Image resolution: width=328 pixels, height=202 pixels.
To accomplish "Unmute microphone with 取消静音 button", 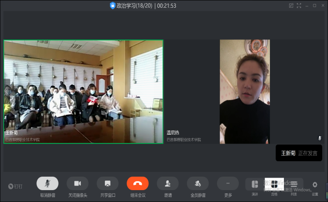I will pos(47,183).
